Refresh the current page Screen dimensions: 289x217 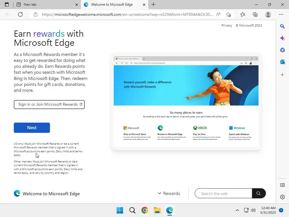(x=20, y=14)
